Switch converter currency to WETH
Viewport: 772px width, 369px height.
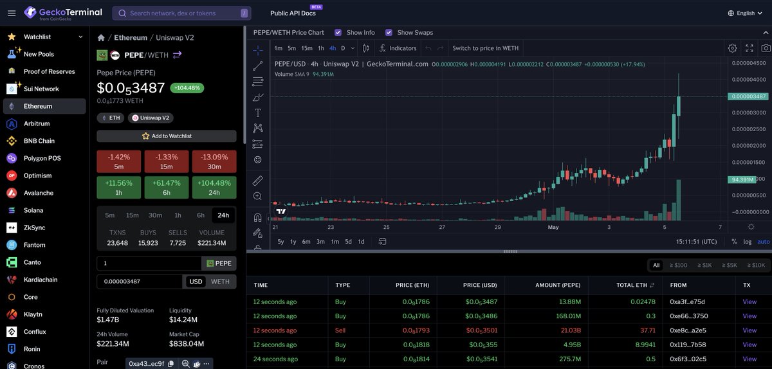tap(220, 282)
